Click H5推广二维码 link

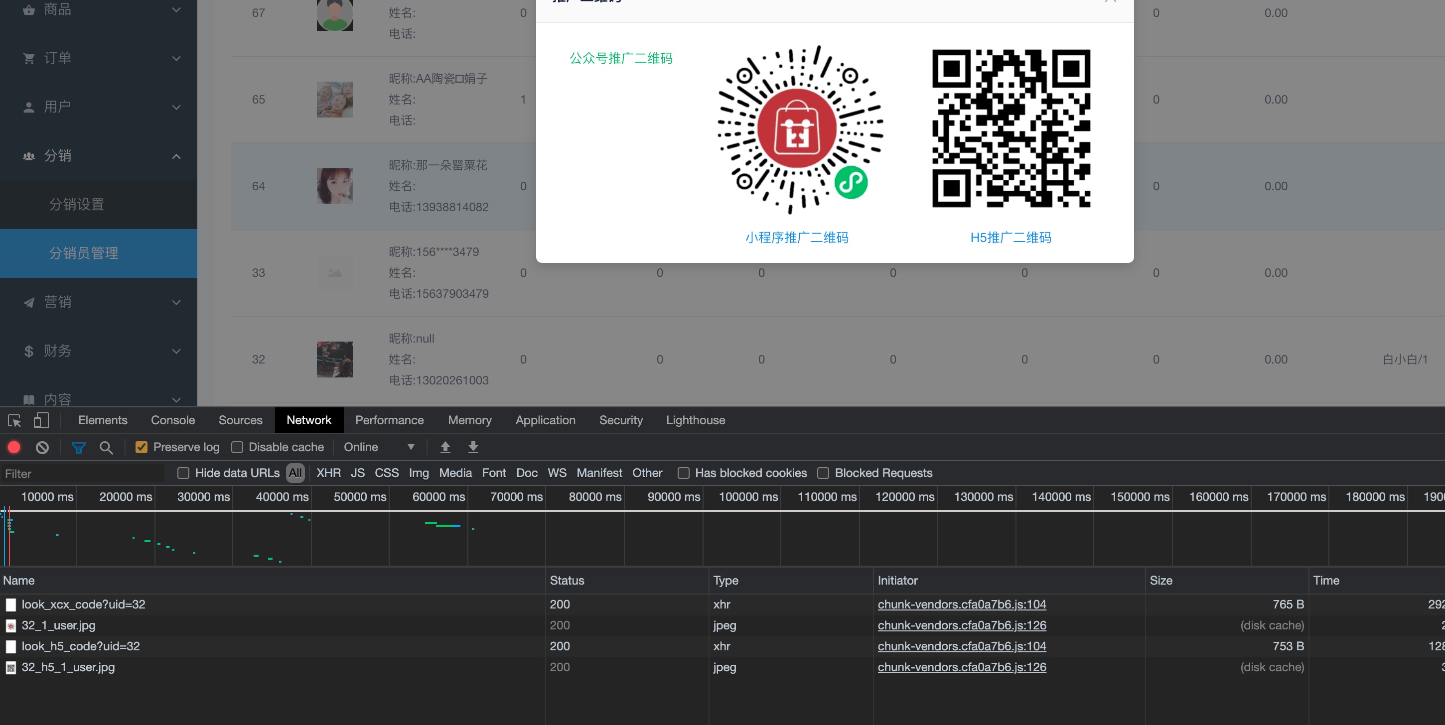coord(1011,238)
